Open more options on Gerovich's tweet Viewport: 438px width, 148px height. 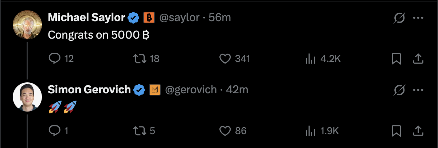click(418, 90)
